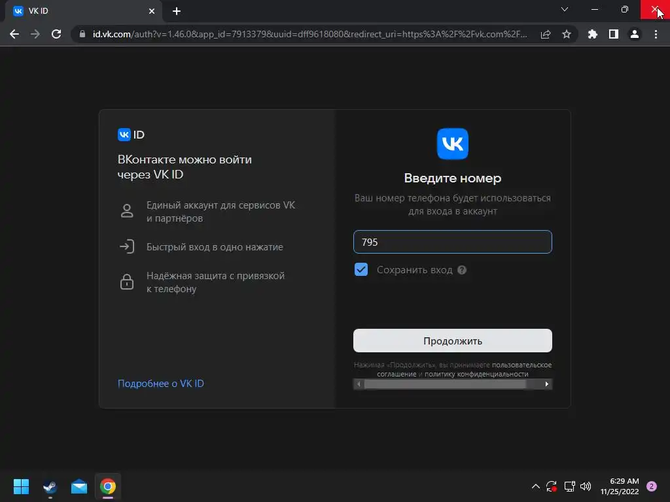Bookmark this page with star icon

pyautogui.click(x=567, y=35)
